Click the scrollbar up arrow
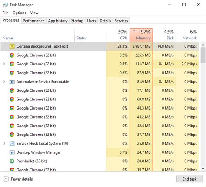The image size is (206, 187). pos(203,45)
